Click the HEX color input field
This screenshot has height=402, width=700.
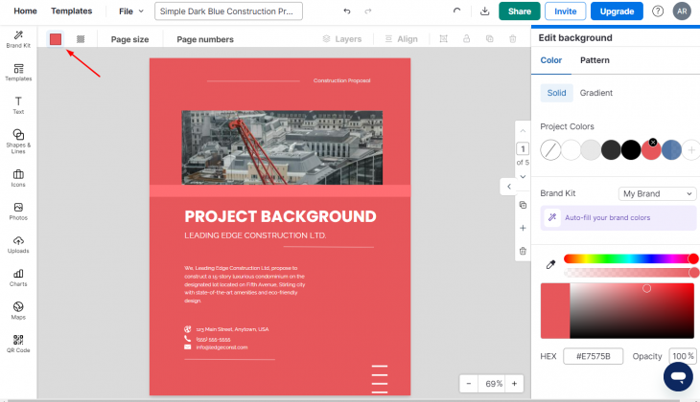tap(593, 356)
